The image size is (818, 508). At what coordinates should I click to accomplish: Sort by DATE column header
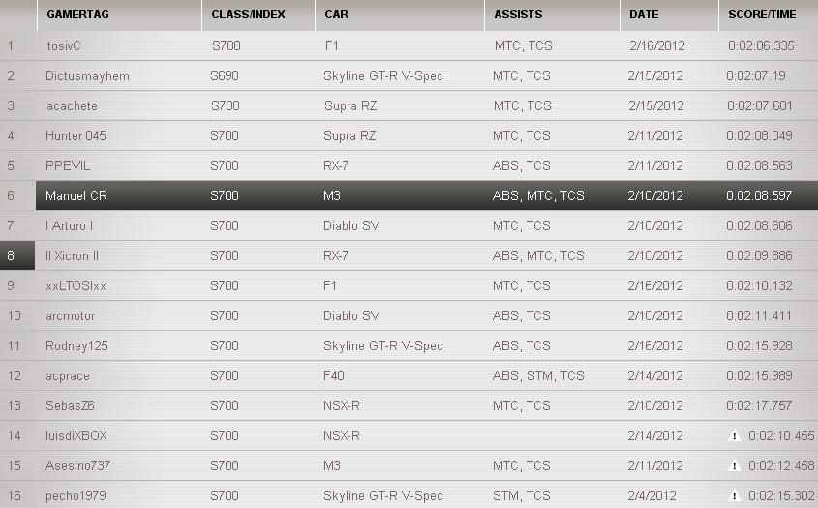point(644,15)
